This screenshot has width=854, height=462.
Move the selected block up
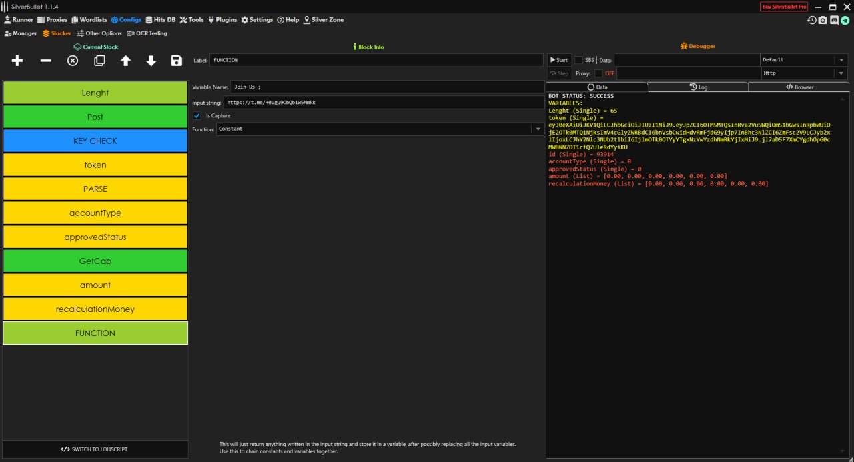[125, 61]
